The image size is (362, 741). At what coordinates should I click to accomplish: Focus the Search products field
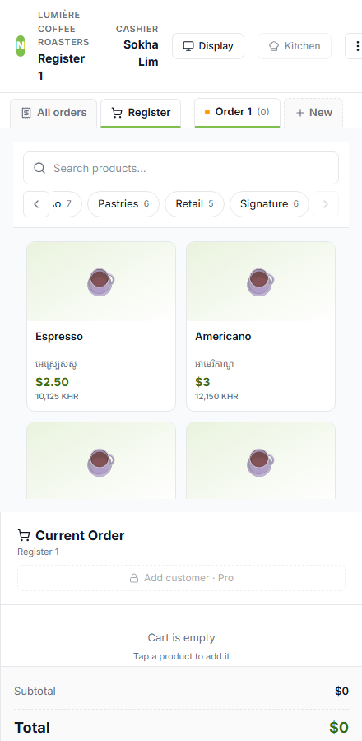(181, 168)
